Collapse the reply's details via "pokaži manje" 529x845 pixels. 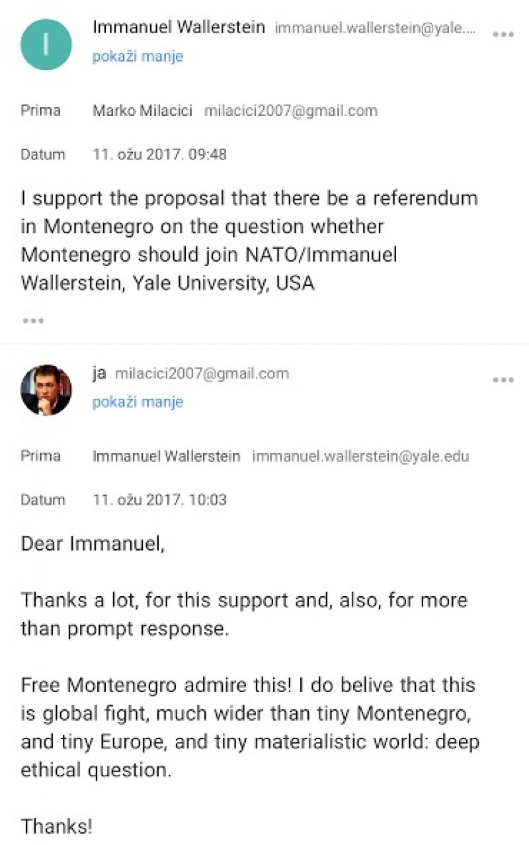point(138,402)
